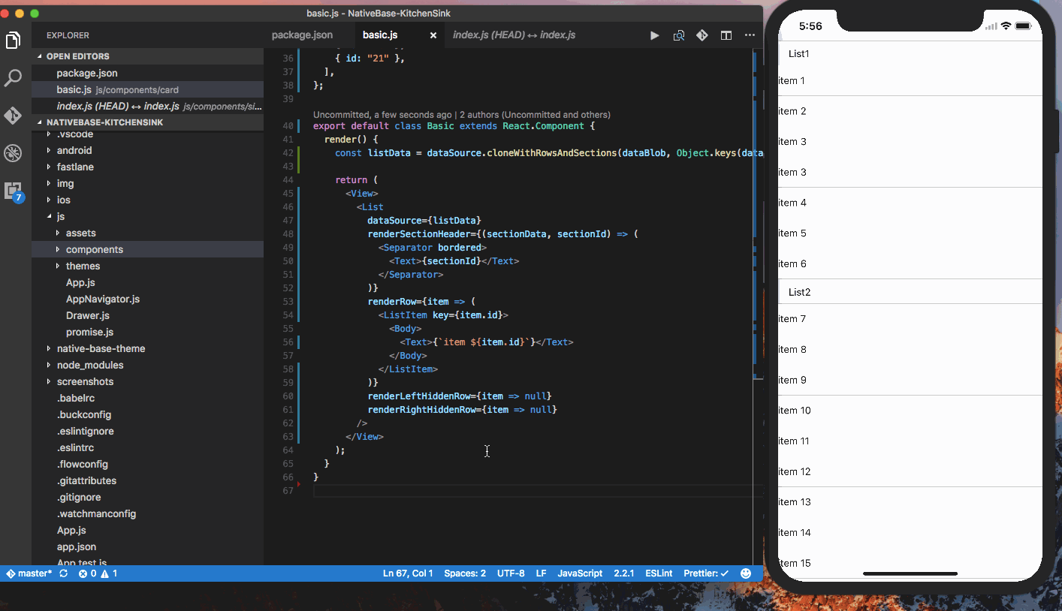Screen dimensions: 1062x611
Task: Select the Explorer icon in the activity bar
Action: (x=13, y=40)
